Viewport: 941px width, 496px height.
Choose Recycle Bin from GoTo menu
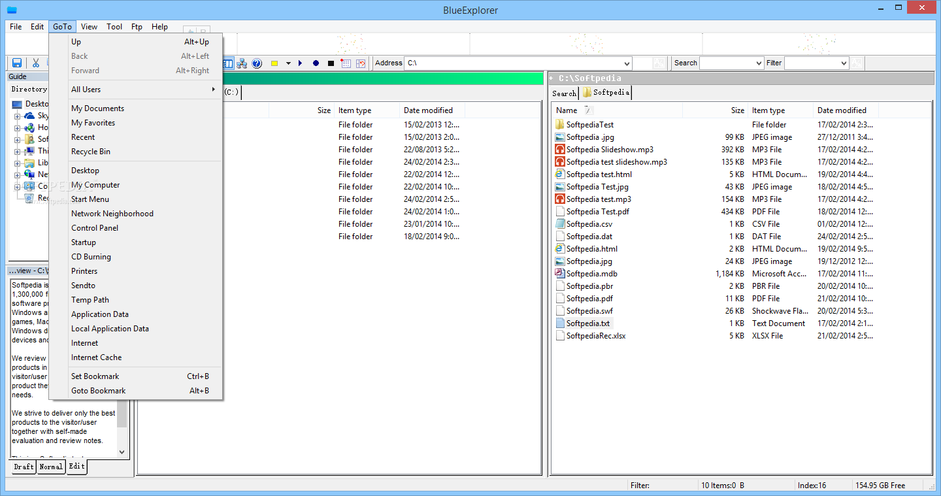coord(136,152)
